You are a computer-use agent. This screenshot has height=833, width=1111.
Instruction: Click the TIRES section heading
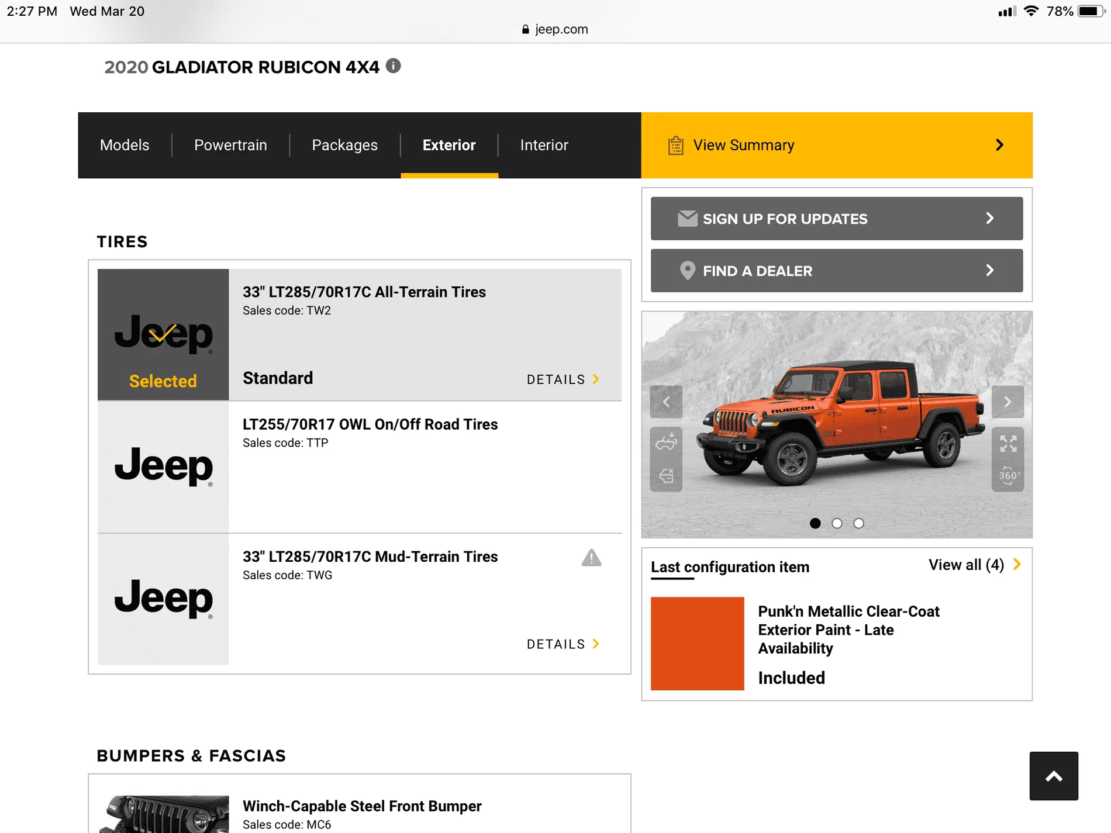click(x=122, y=241)
